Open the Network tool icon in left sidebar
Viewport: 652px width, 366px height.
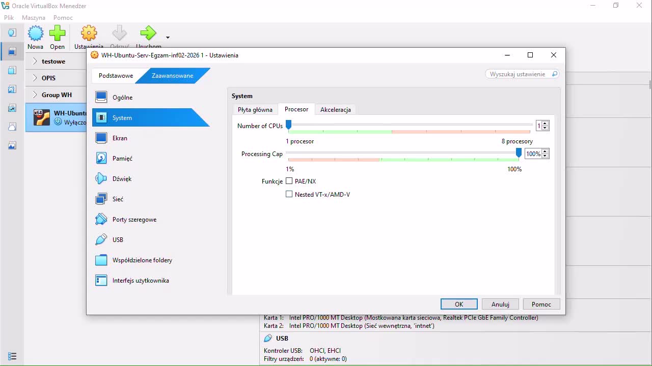click(12, 108)
